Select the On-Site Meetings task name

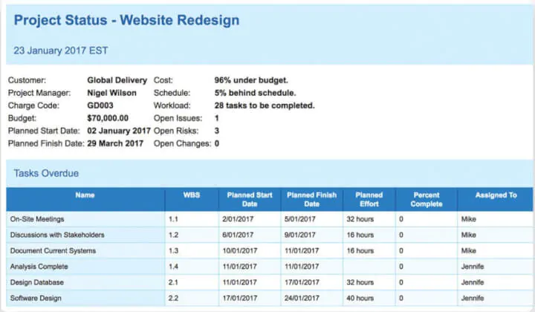point(37,219)
